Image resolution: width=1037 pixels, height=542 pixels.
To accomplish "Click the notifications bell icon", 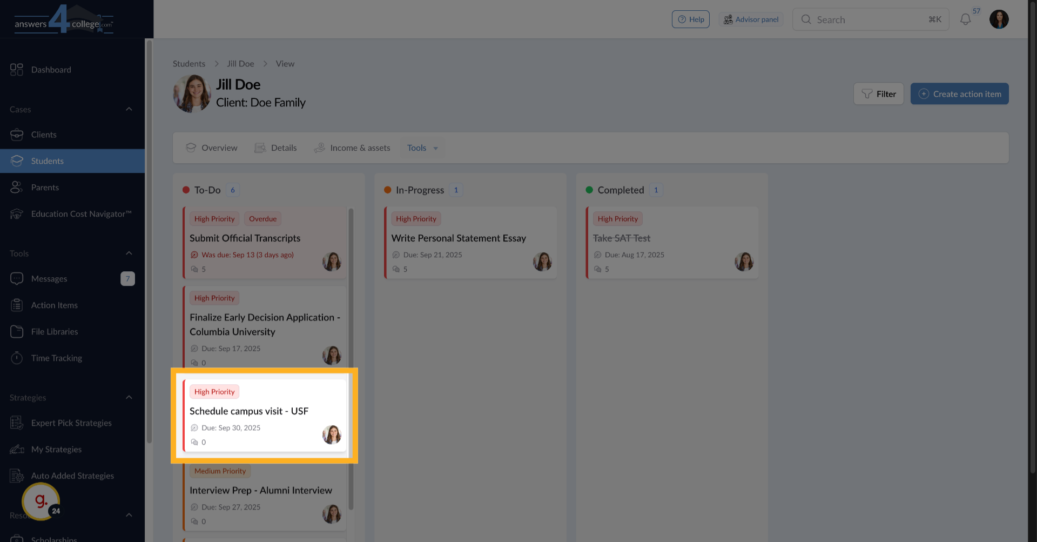I will point(965,20).
